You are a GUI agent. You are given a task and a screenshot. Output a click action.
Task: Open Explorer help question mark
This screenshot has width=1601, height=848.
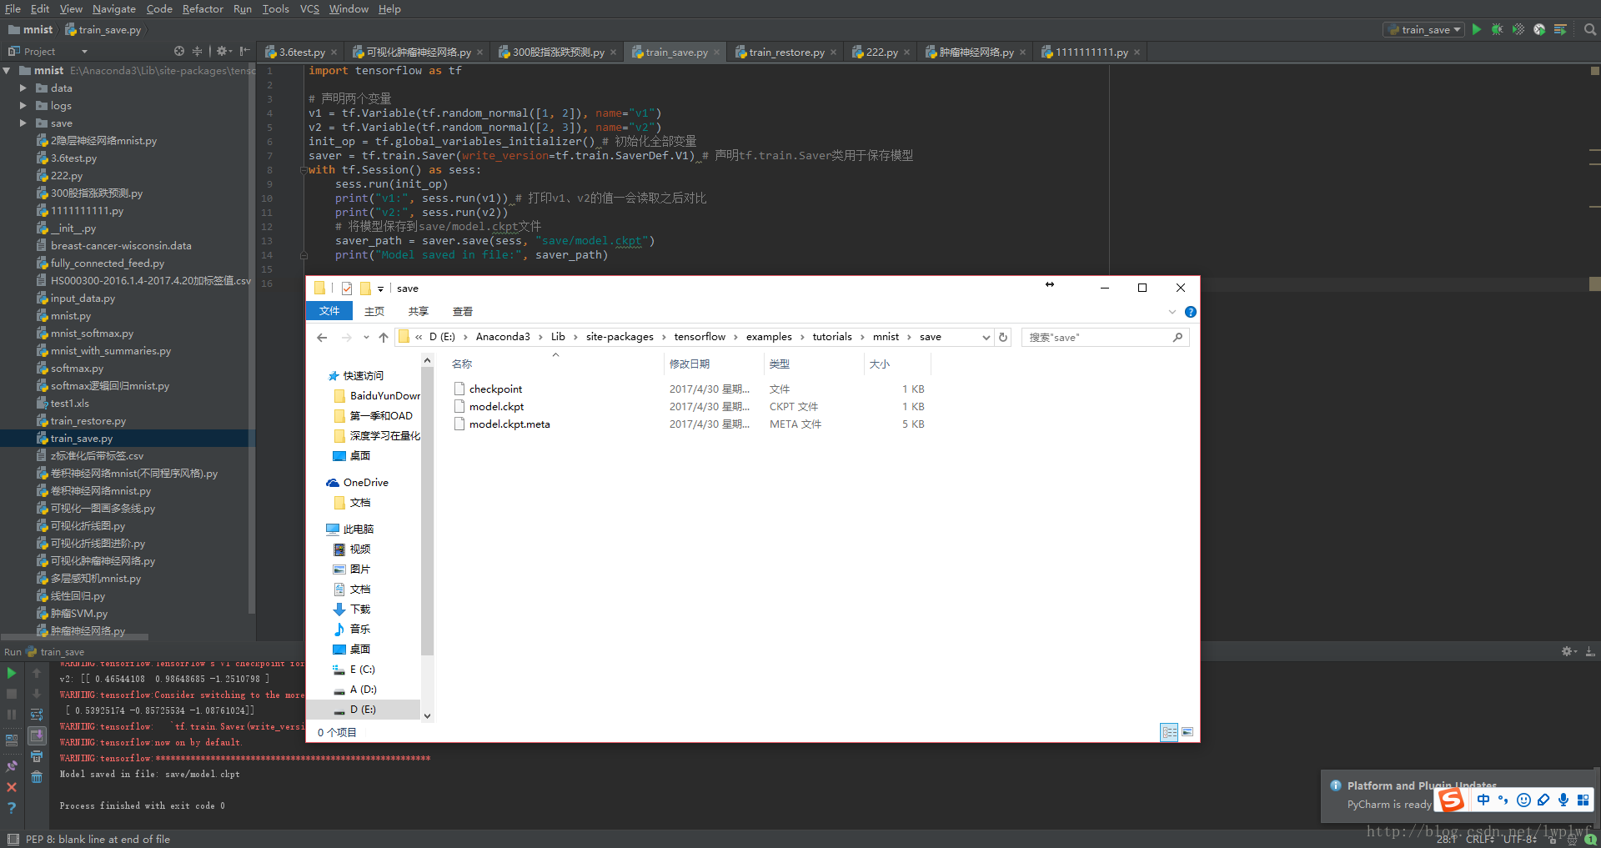tap(1191, 312)
